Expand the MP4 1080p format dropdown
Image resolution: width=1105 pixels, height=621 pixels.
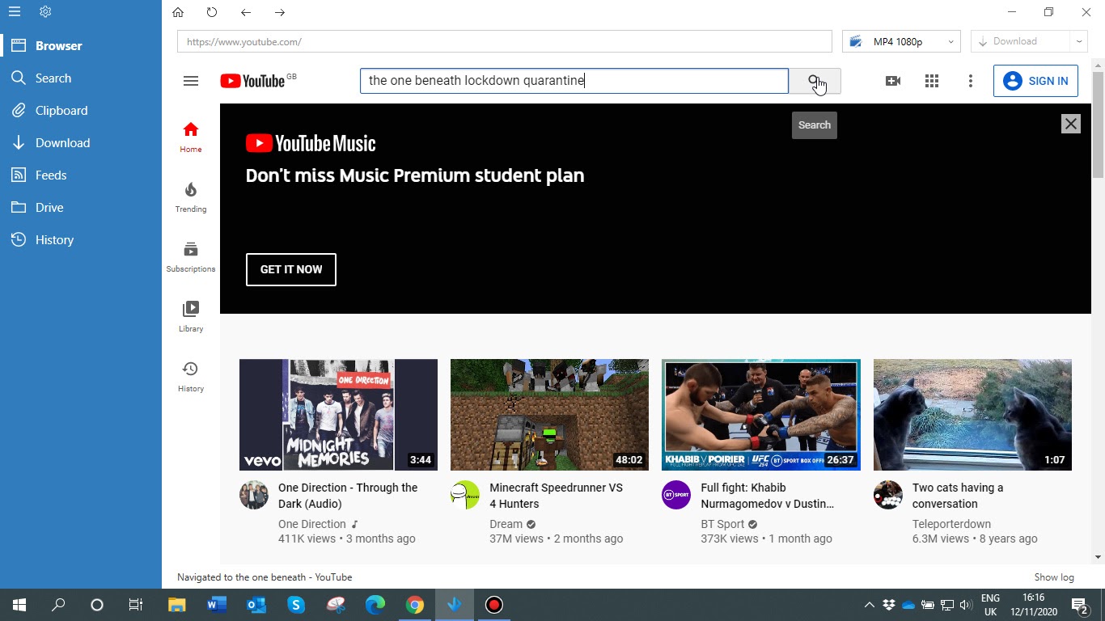[x=901, y=41]
